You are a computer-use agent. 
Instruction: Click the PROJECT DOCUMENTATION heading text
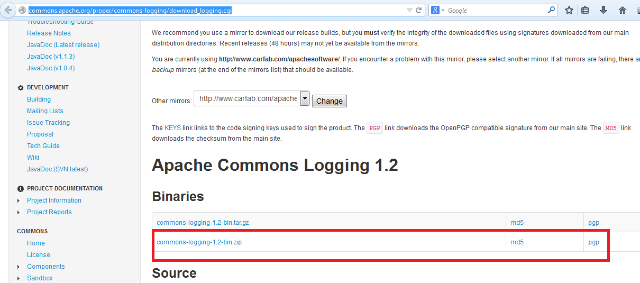click(x=65, y=189)
